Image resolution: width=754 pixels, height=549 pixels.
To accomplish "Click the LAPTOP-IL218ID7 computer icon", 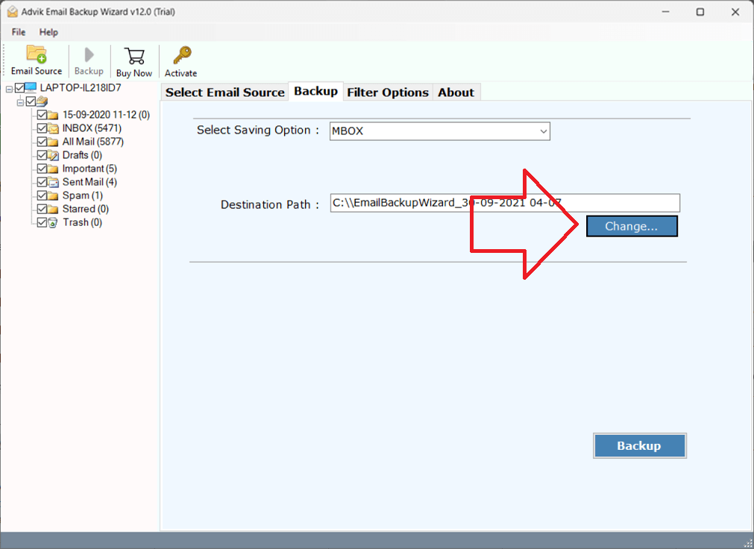I will coord(31,87).
